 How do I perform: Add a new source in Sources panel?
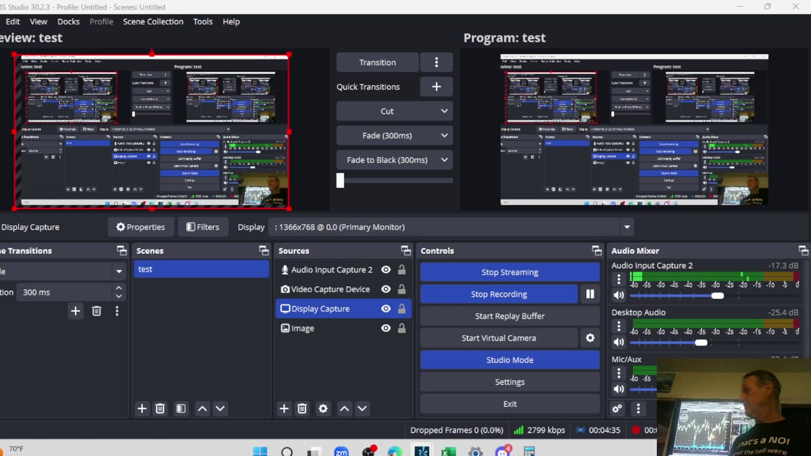pyautogui.click(x=284, y=408)
